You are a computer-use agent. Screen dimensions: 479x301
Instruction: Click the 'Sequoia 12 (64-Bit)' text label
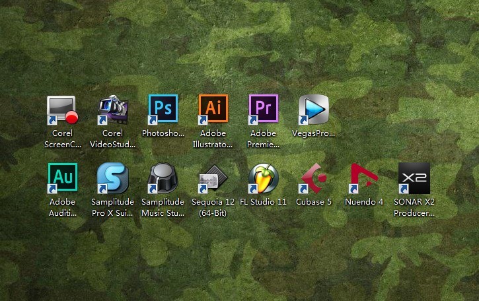click(213, 207)
